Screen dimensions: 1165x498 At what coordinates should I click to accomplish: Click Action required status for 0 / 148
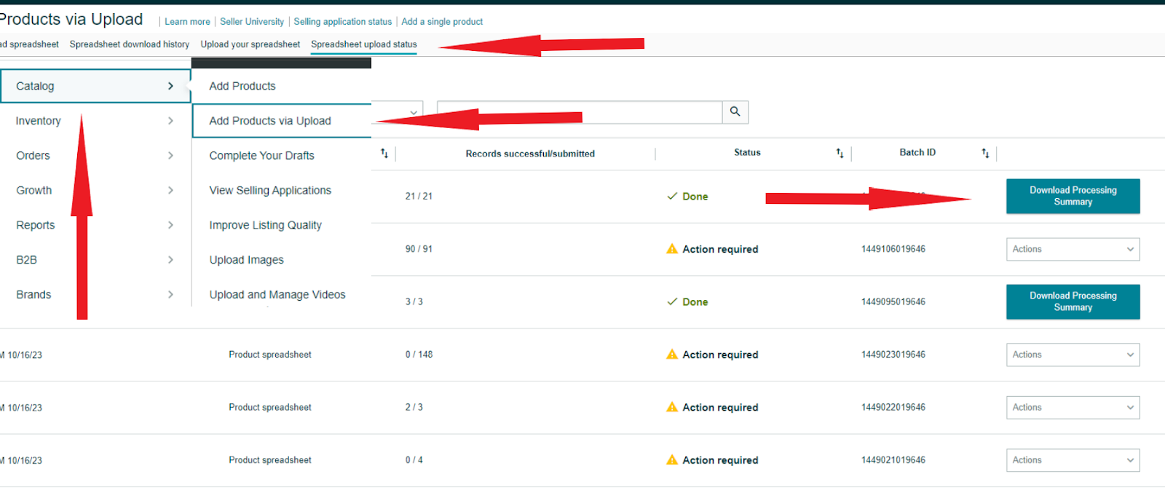(x=720, y=355)
